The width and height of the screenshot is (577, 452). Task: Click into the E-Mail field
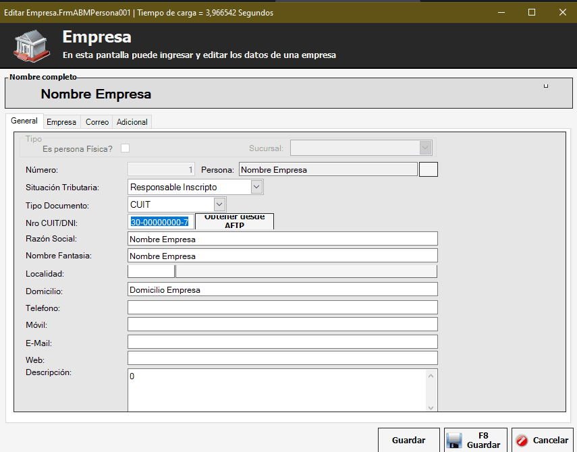pos(282,342)
